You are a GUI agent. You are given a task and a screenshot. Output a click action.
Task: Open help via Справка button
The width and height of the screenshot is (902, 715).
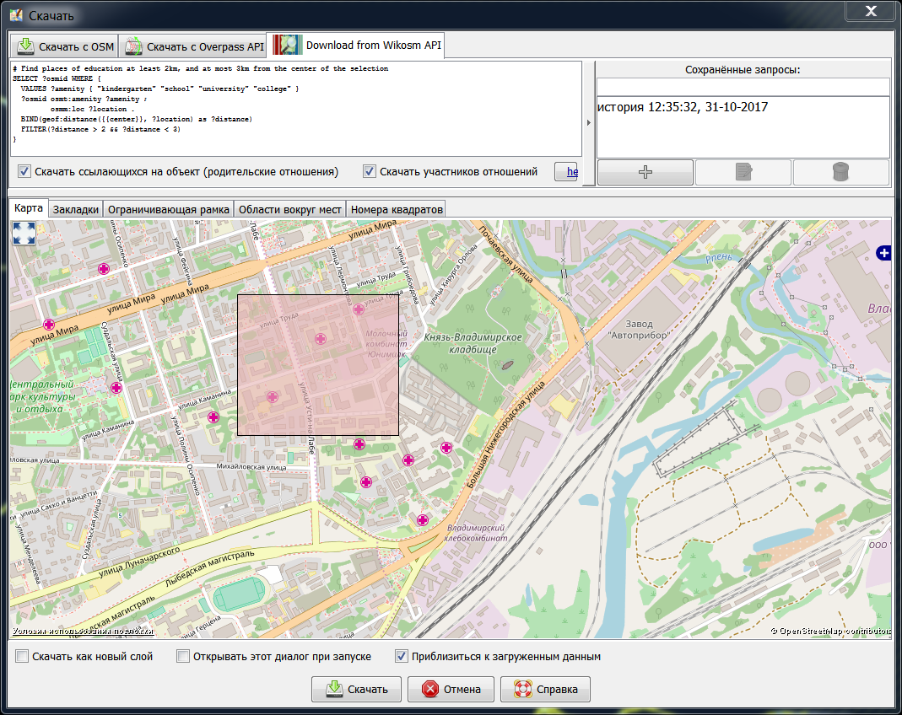(x=545, y=689)
